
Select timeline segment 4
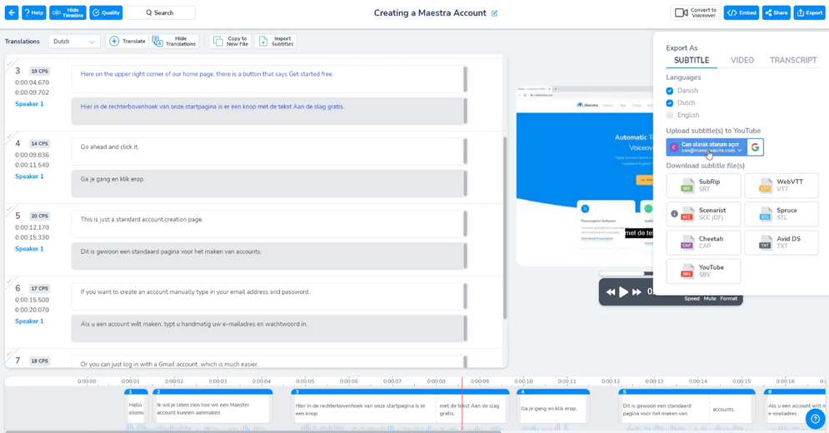tap(553, 406)
